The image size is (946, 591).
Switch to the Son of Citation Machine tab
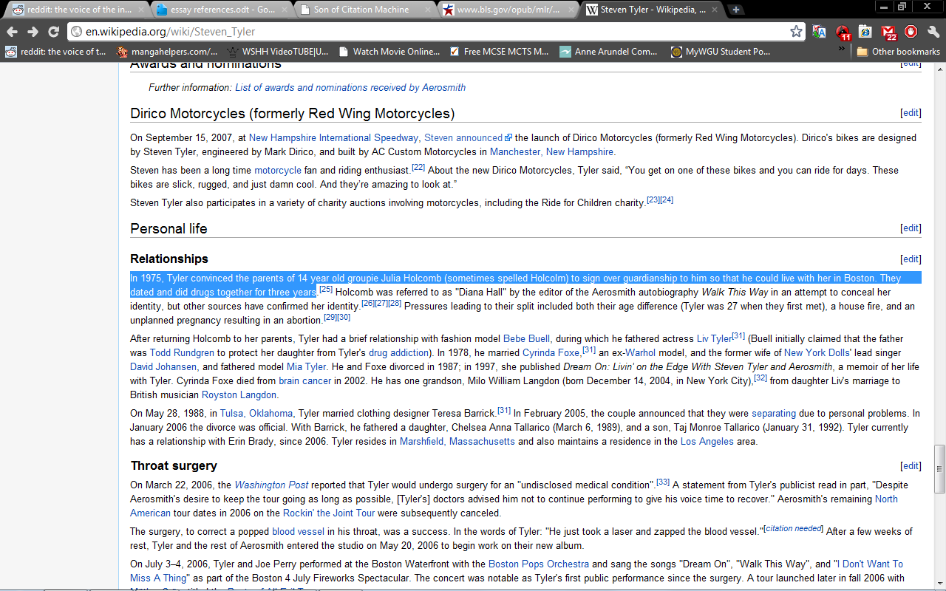pos(361,10)
